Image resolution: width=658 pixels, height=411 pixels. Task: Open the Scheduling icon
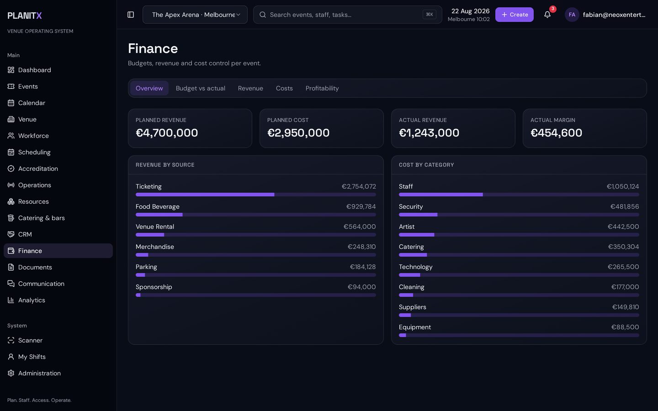(11, 152)
